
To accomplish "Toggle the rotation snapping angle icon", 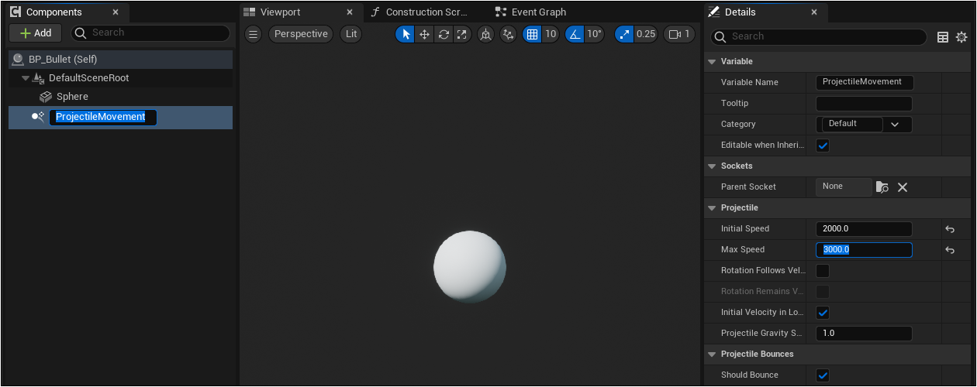I will (x=575, y=34).
